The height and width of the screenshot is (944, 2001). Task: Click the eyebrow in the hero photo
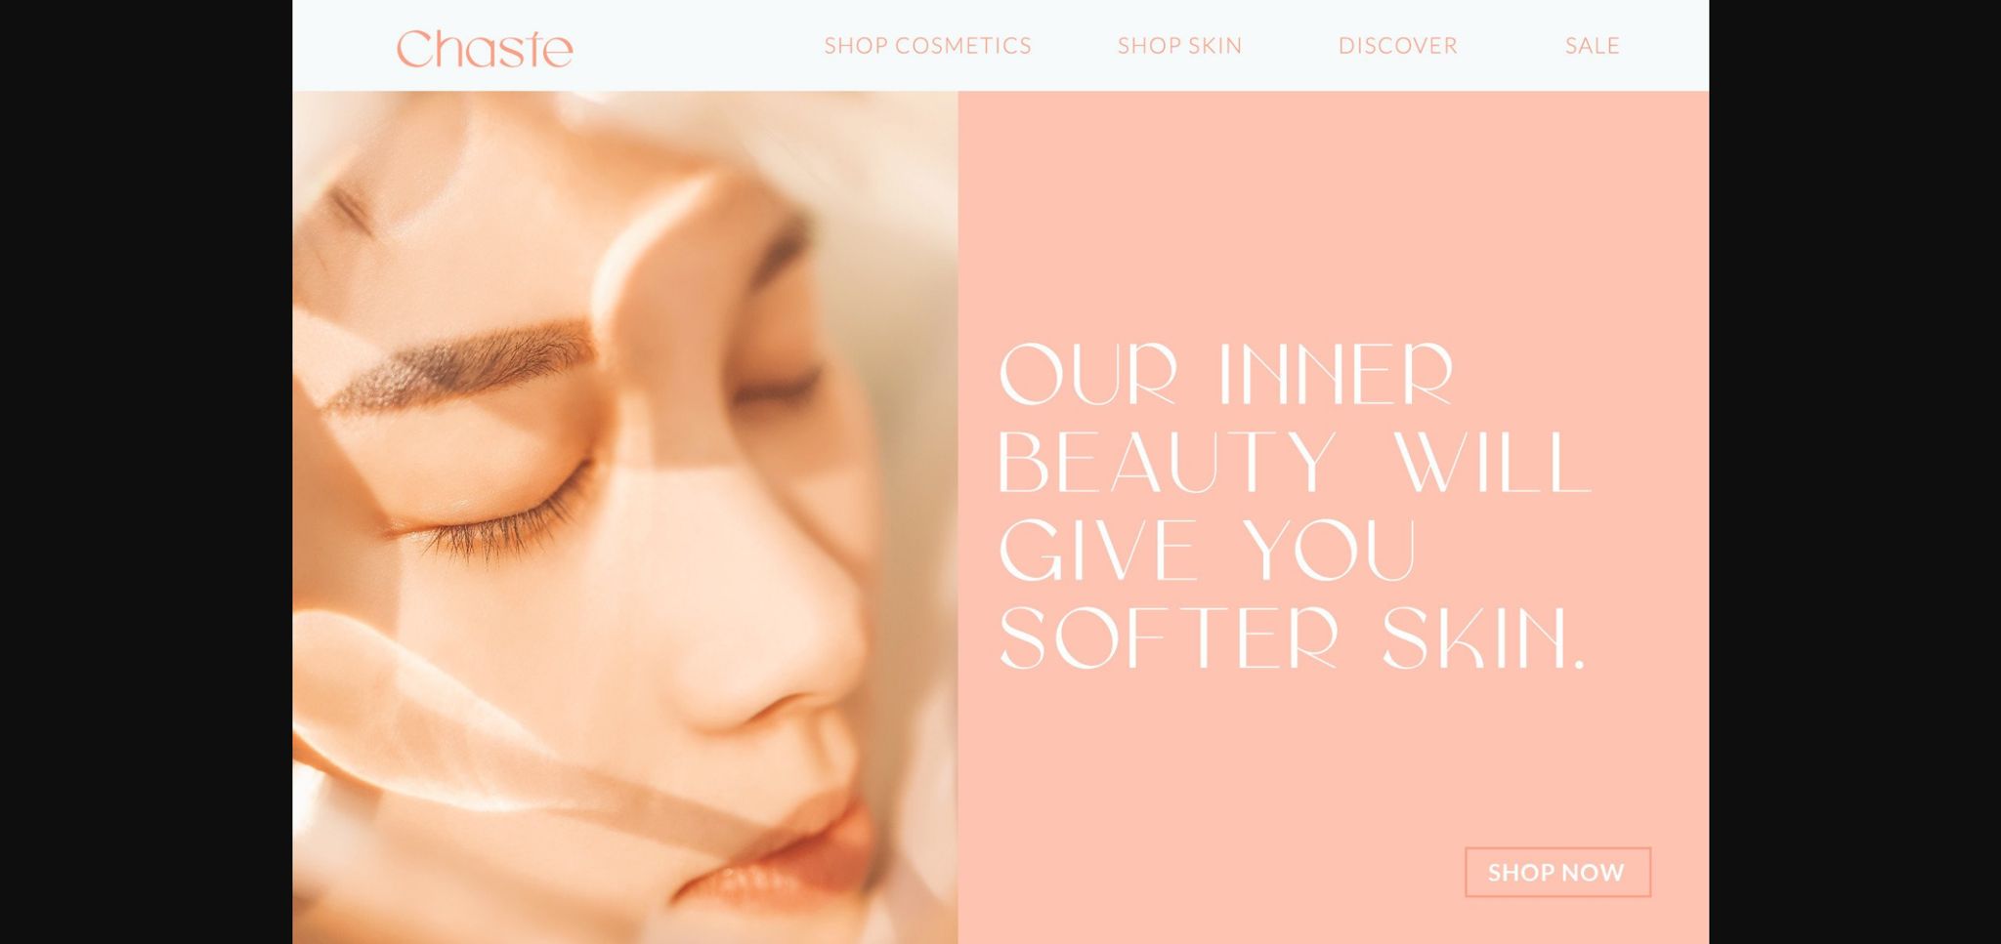[x=459, y=366]
